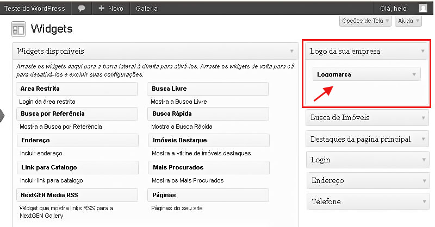Select the NextGEN Media RSS widget
Screen dimensions: 435x227
point(77,194)
